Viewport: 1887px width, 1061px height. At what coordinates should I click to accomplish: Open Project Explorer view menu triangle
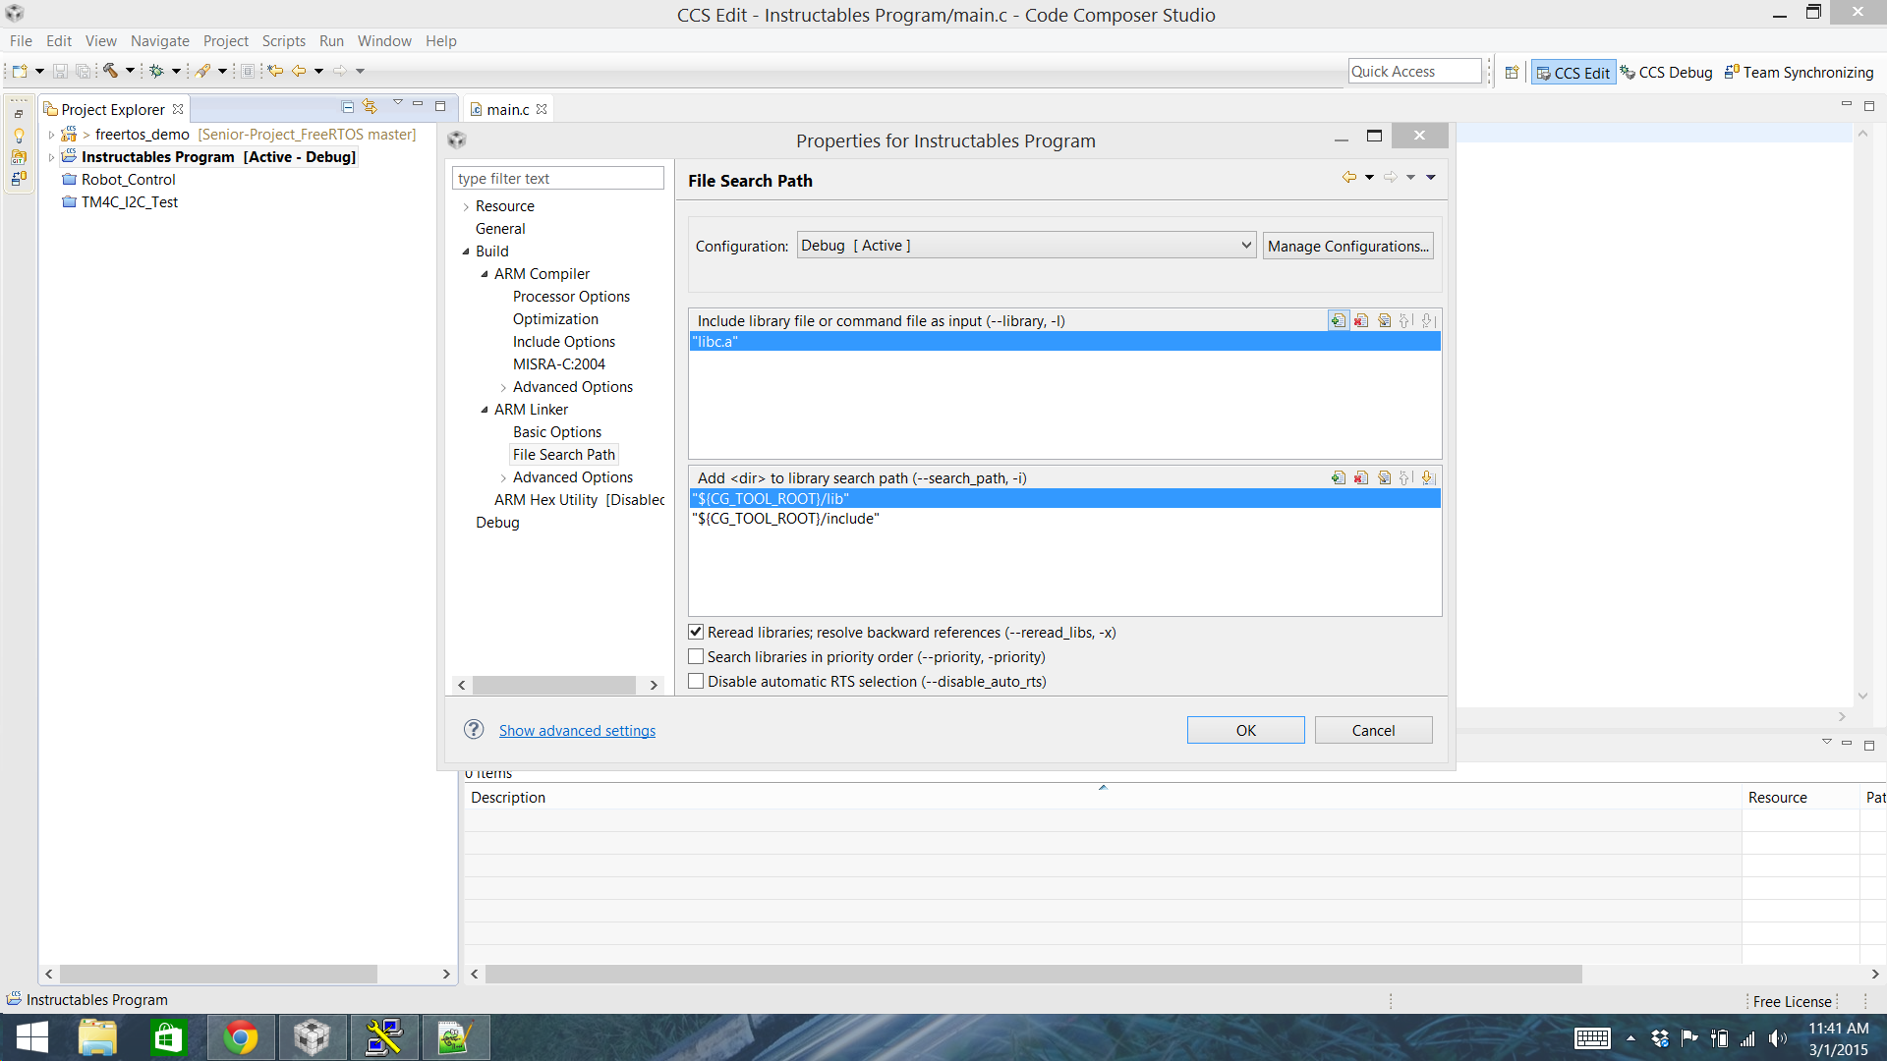coord(397,103)
